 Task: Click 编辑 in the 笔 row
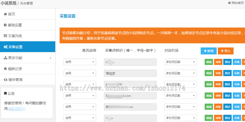[x=209, y=73]
